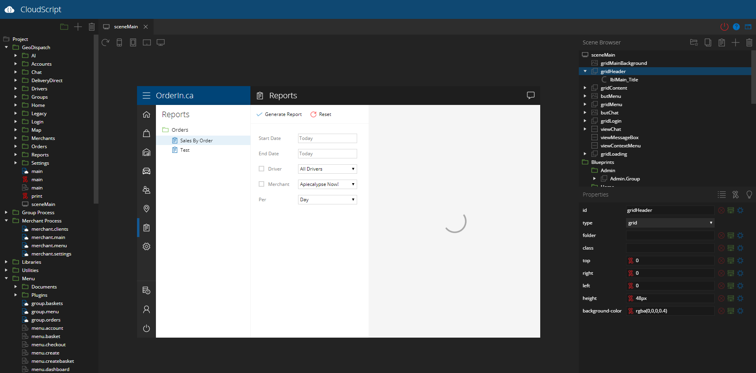Click the Reset button

tap(321, 114)
